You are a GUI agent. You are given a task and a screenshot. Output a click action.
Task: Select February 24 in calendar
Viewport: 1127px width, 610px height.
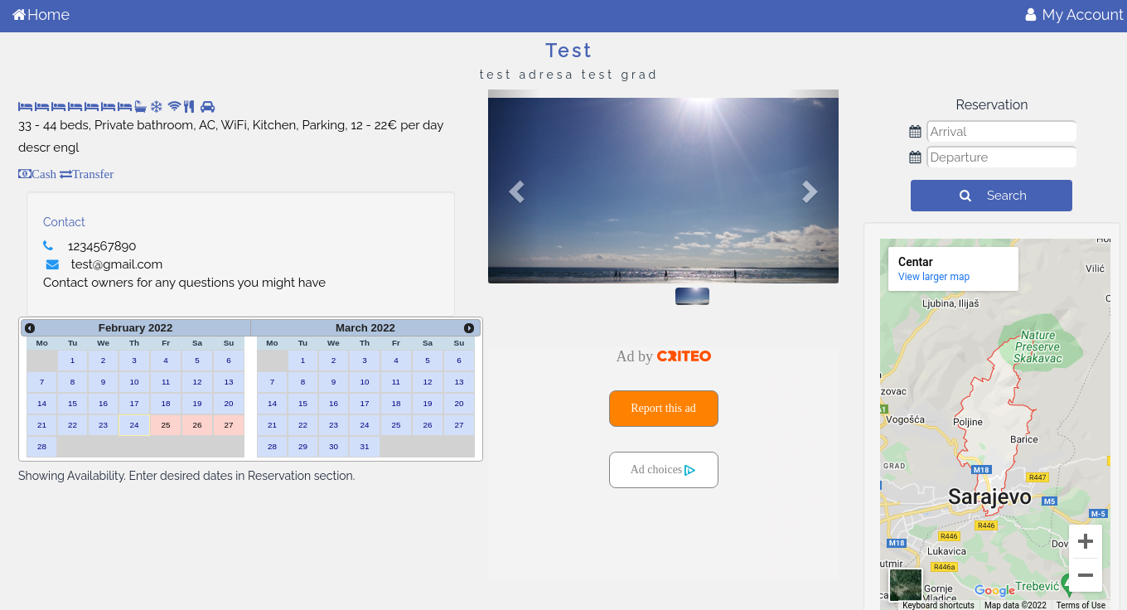pyautogui.click(x=134, y=425)
